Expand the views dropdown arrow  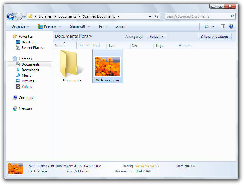(x=213, y=26)
